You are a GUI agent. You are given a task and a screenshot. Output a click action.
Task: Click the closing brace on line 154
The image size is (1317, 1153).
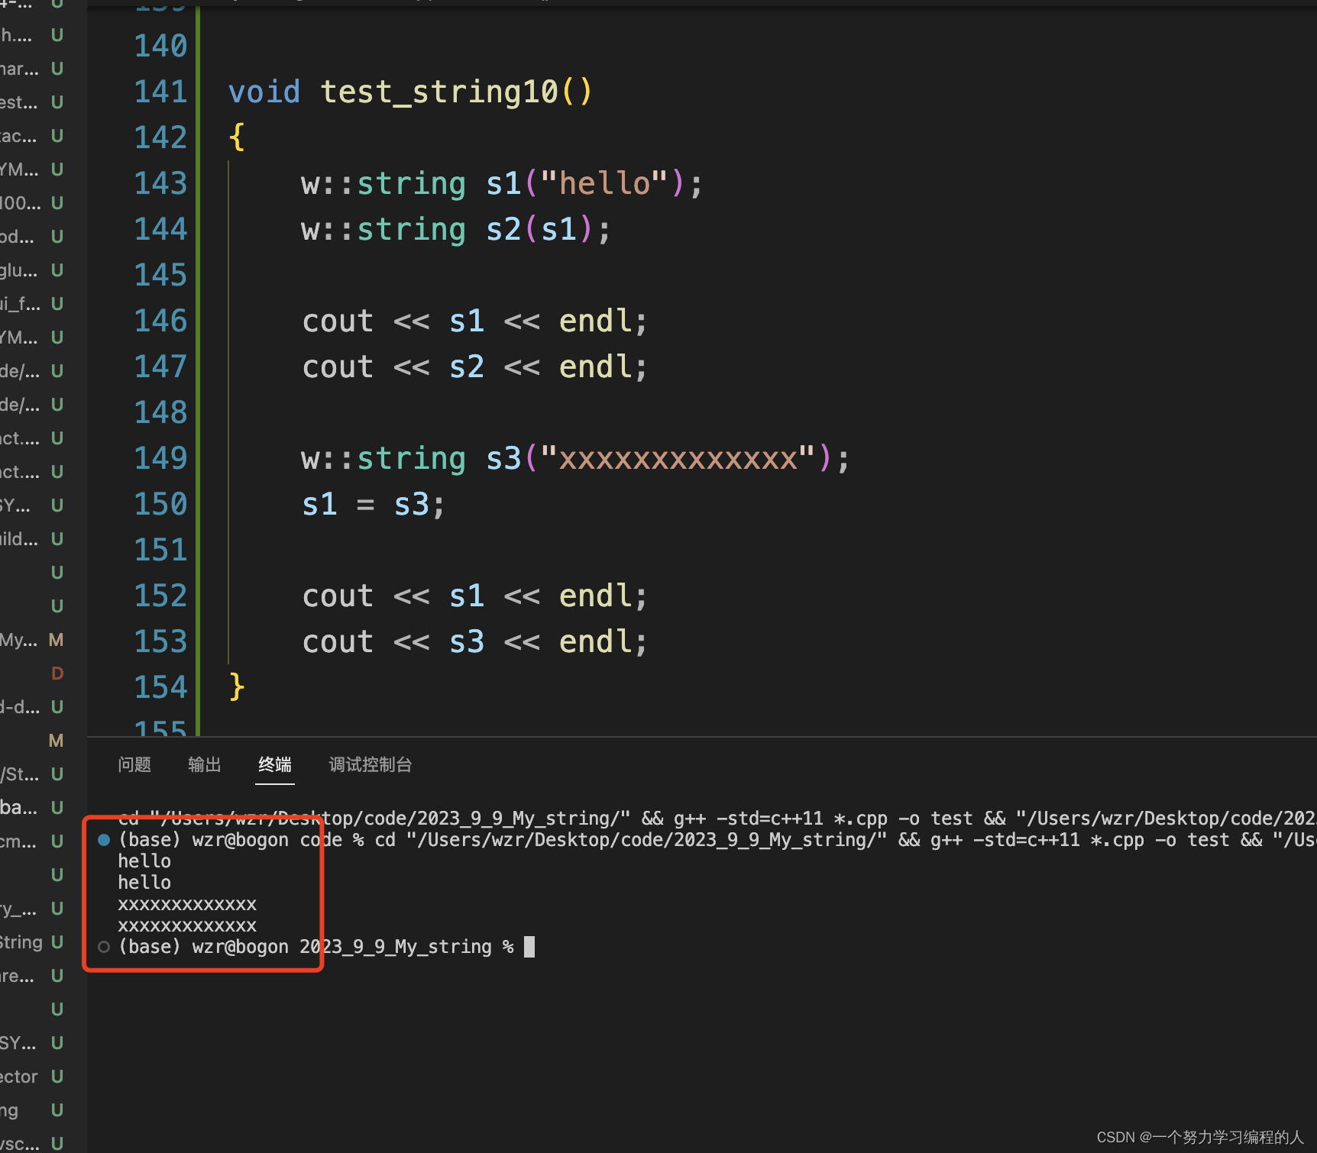[237, 687]
